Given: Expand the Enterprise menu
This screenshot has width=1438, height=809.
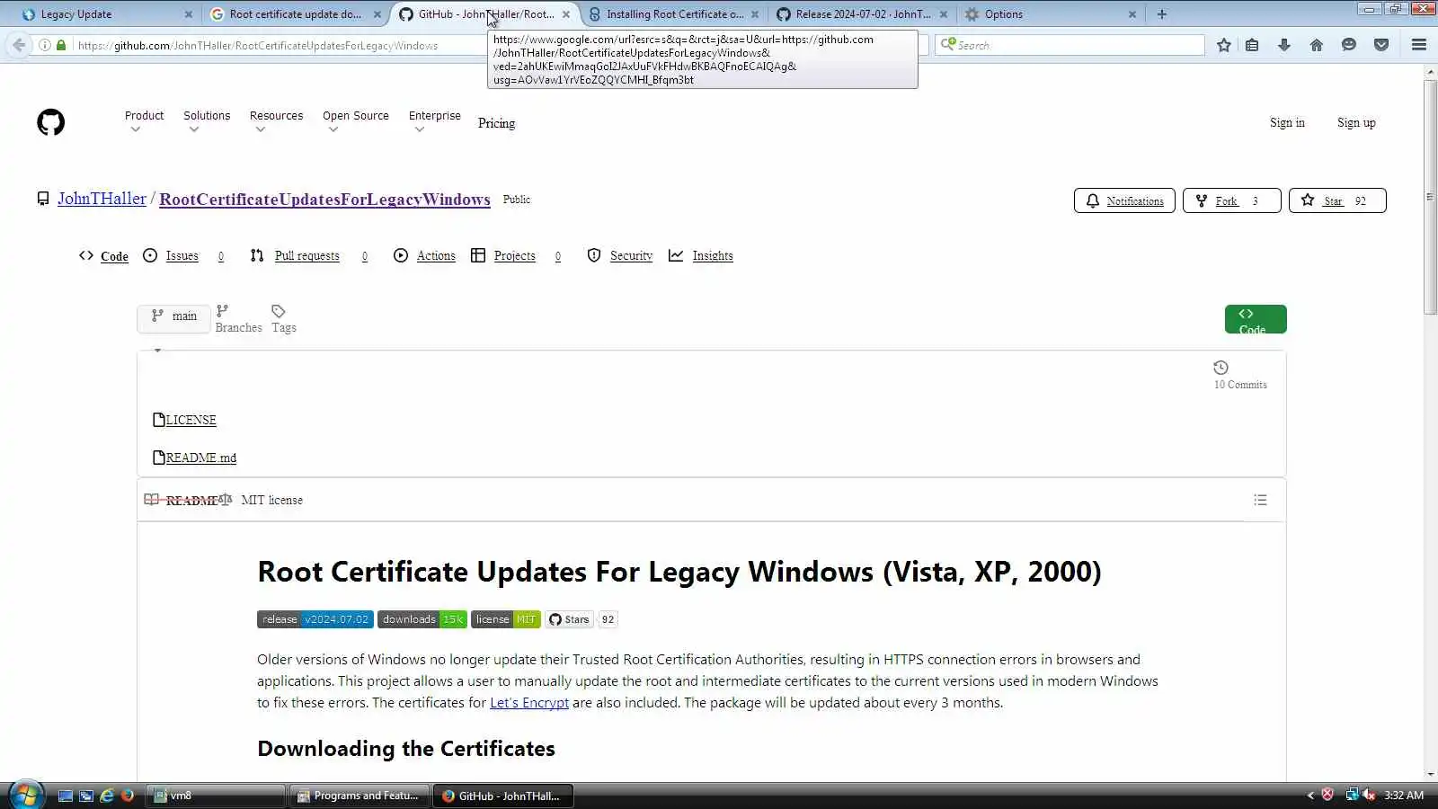Looking at the screenshot, I should point(434,121).
